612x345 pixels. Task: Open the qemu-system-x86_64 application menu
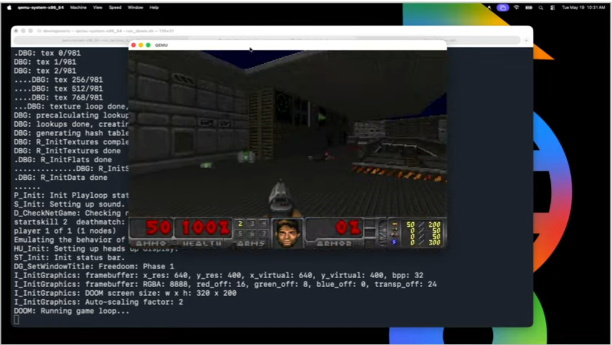(x=41, y=8)
